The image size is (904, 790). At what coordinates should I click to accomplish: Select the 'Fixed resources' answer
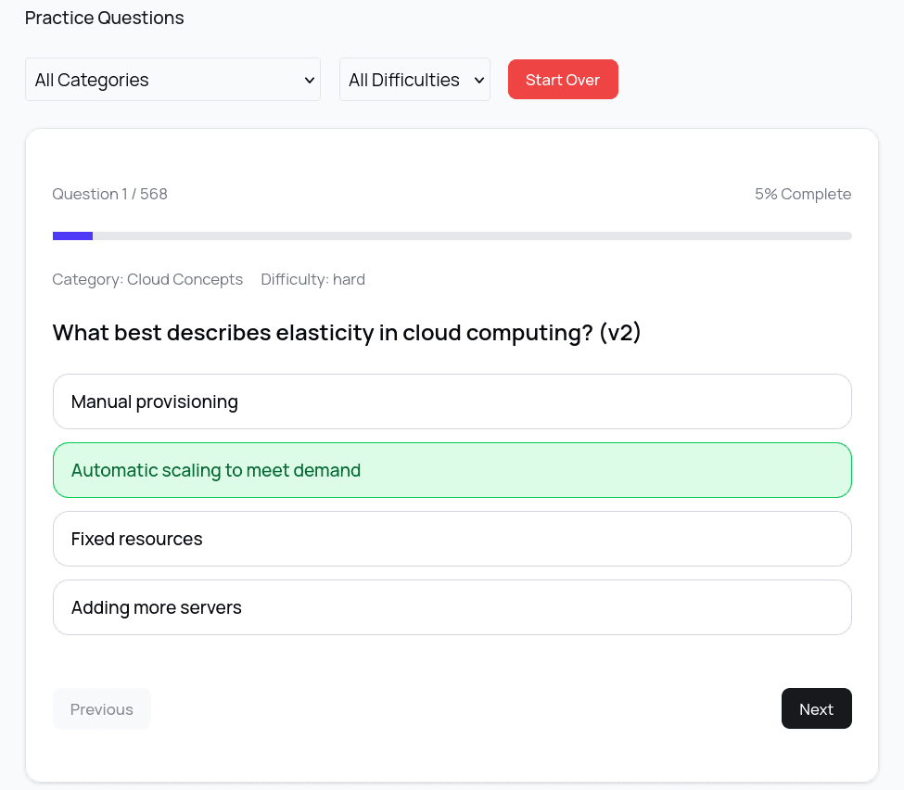[452, 539]
